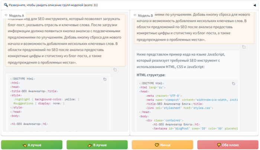Click the Модель A panel label
The width and height of the screenshot is (260, 150).
tap(14, 15)
